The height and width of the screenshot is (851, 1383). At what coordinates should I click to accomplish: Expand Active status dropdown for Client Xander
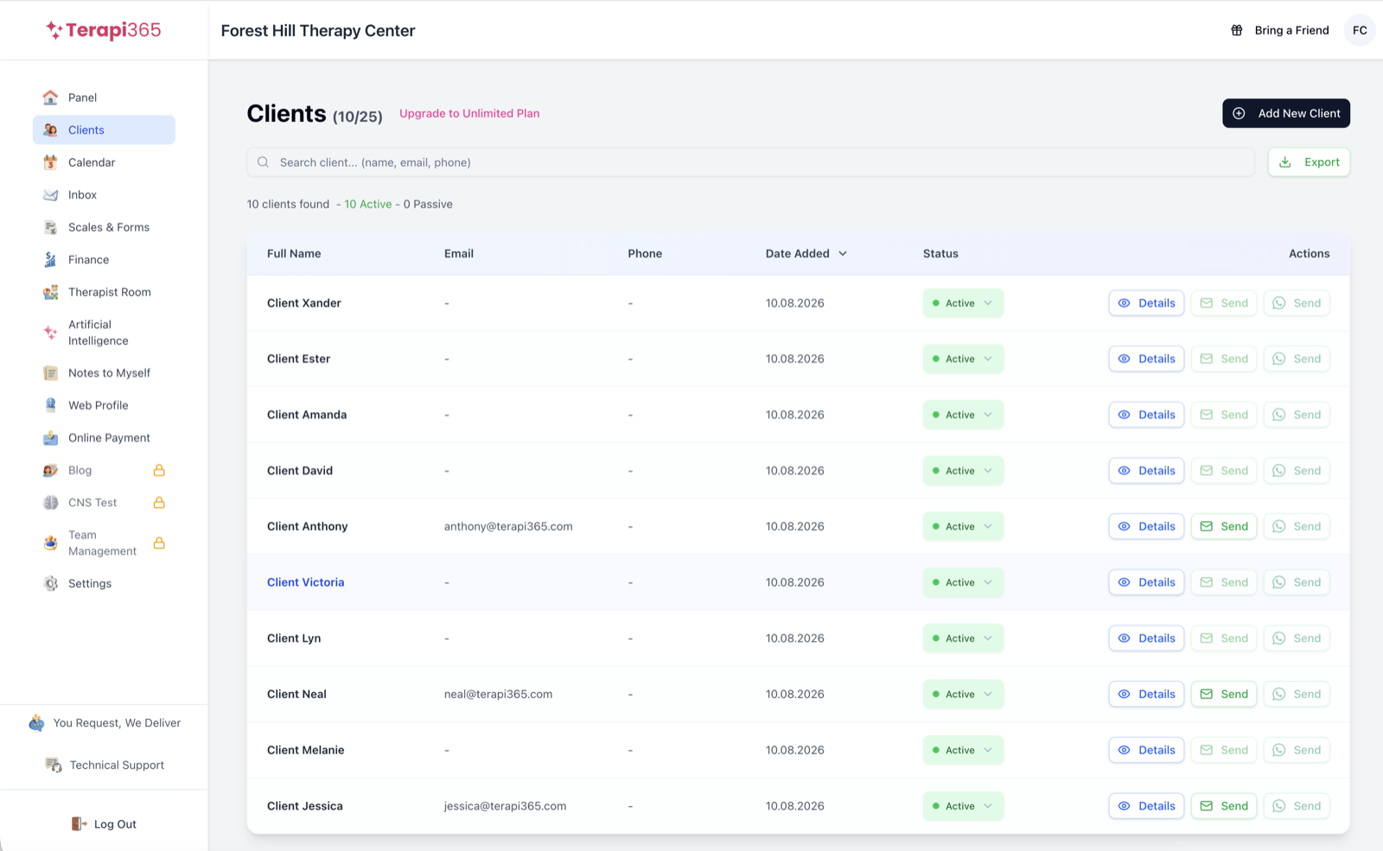(963, 303)
